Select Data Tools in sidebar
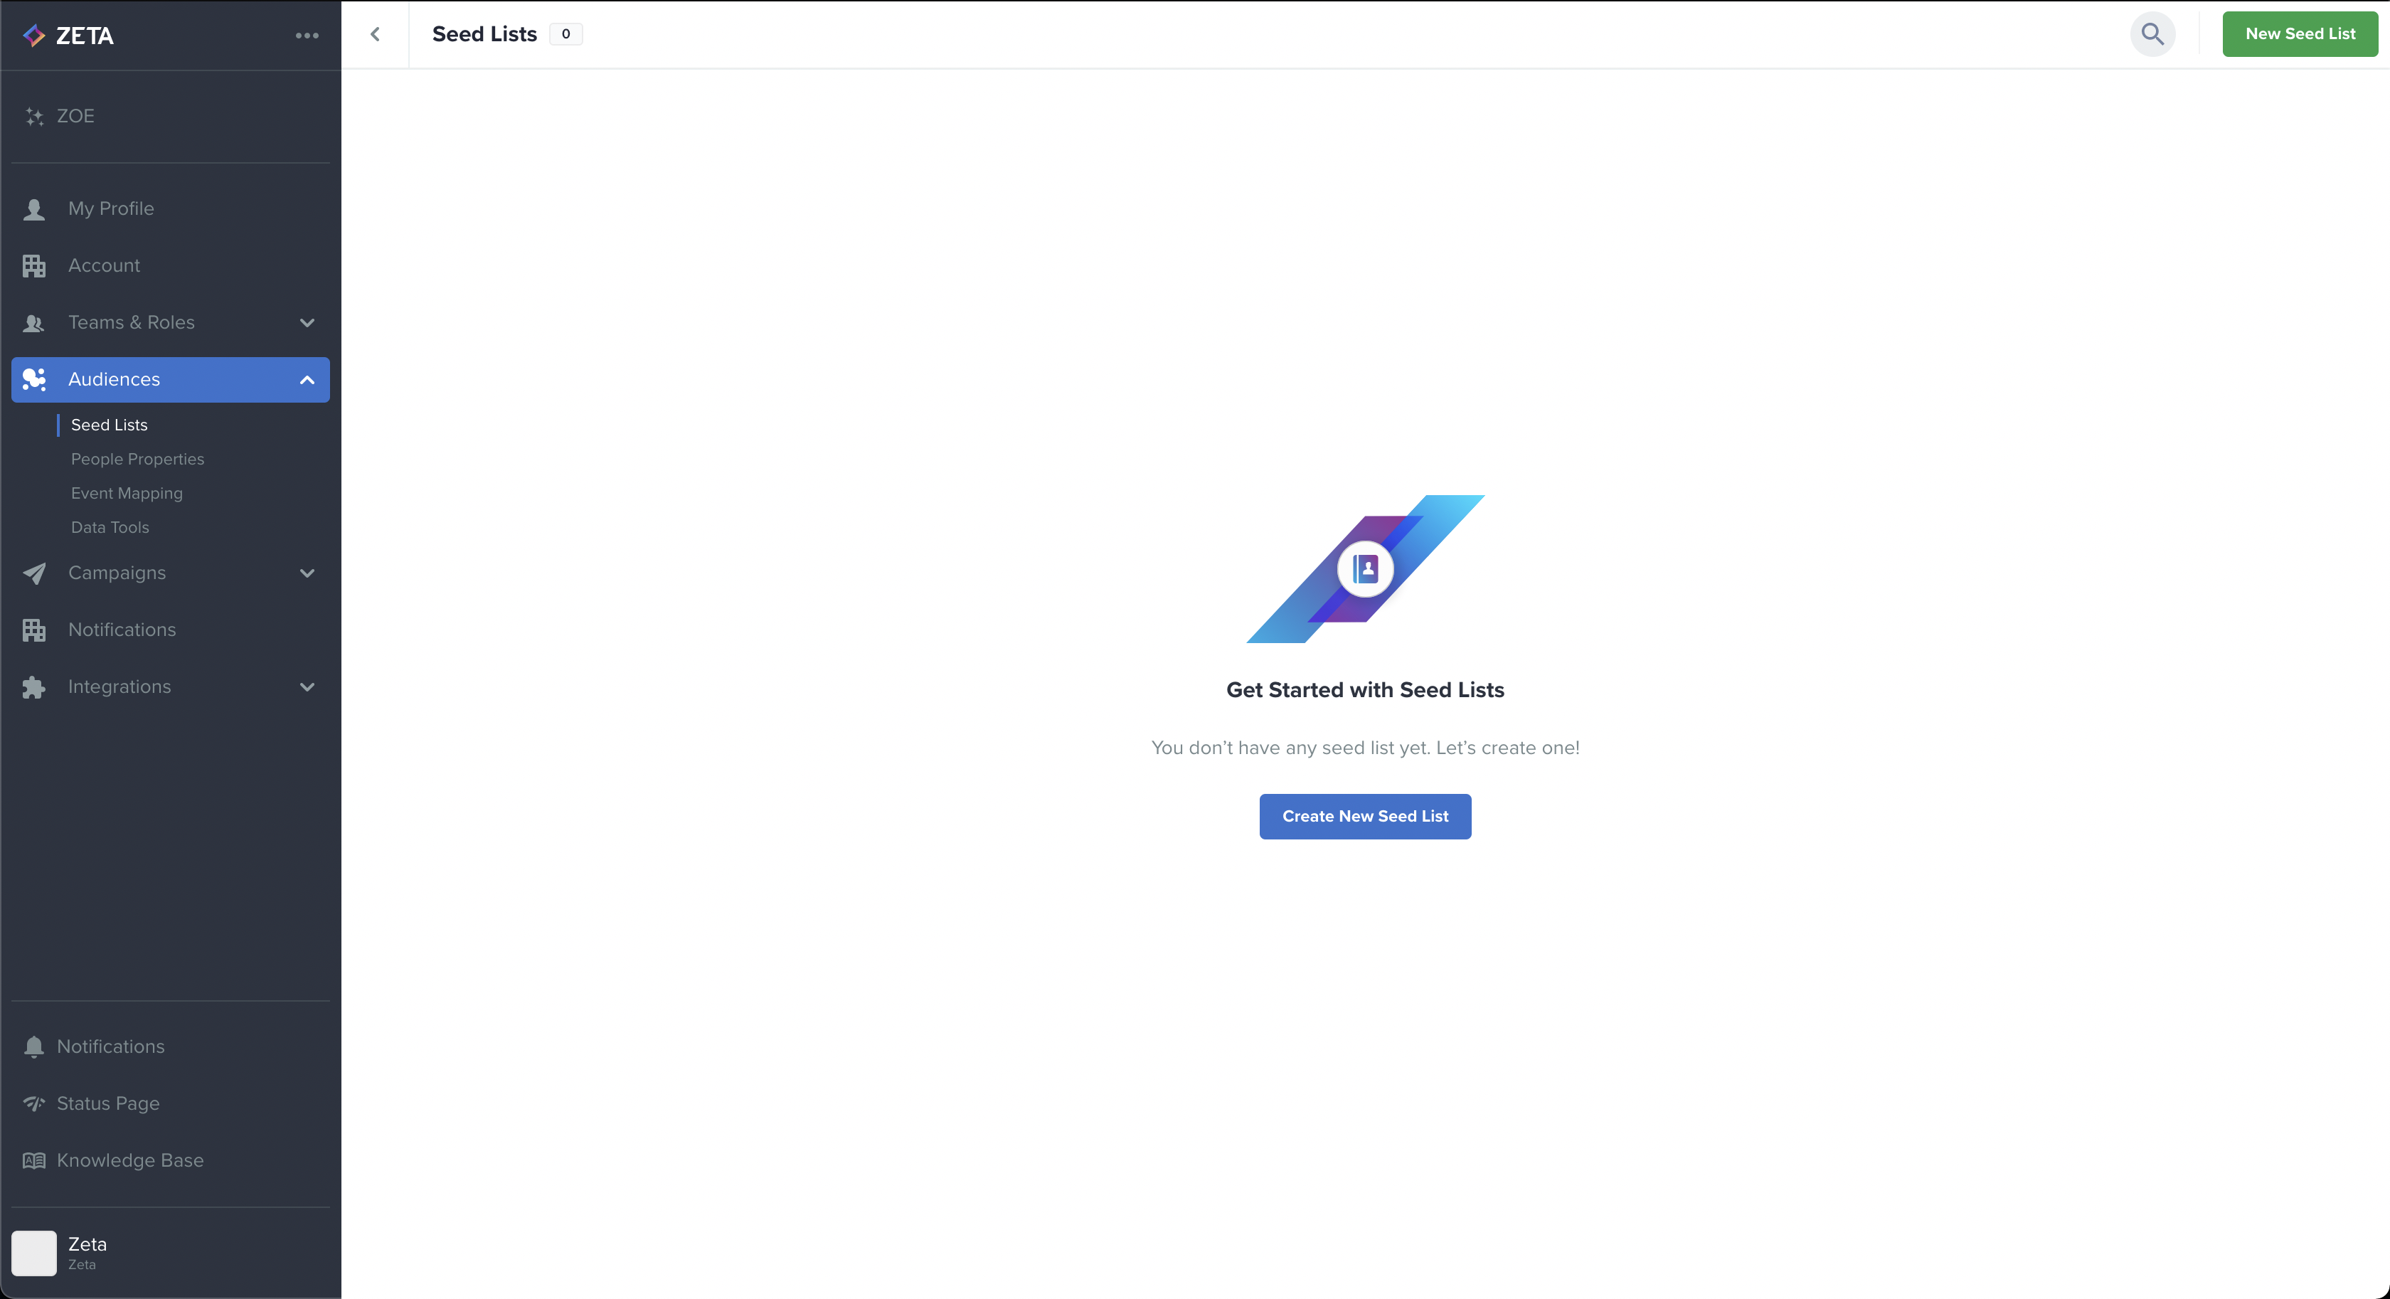The width and height of the screenshot is (2390, 1299). 110,528
